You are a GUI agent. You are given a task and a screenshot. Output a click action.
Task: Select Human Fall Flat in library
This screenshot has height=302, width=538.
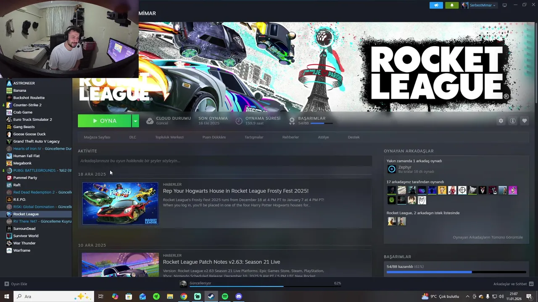26,156
